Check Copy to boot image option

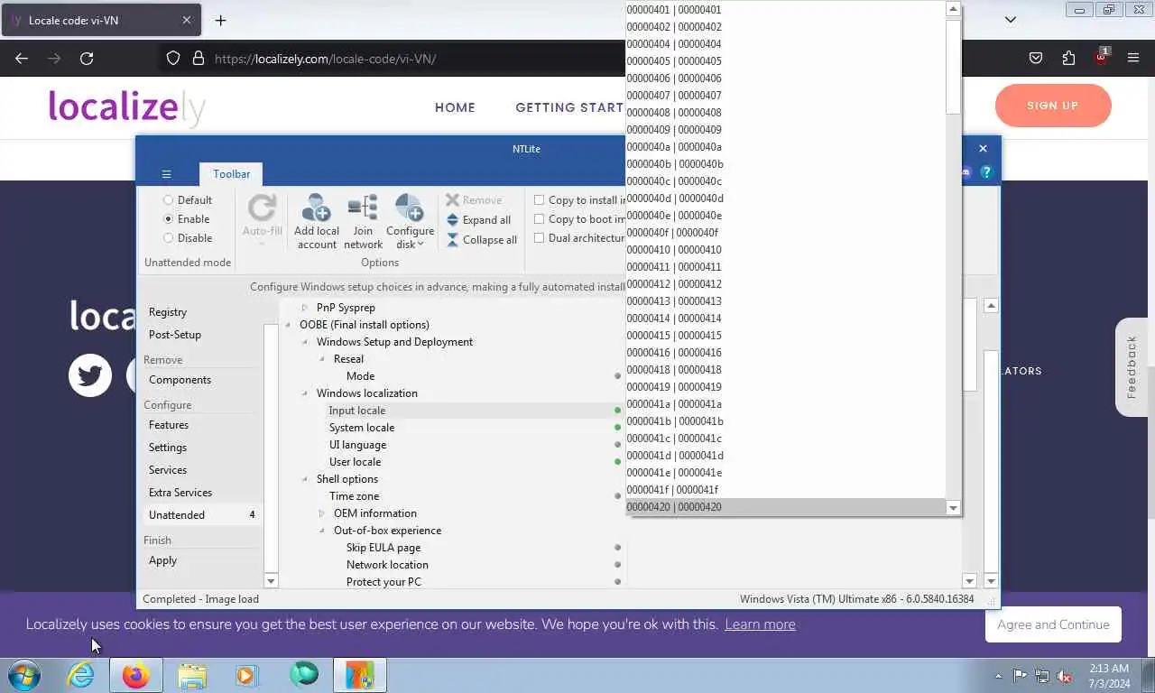pos(540,219)
